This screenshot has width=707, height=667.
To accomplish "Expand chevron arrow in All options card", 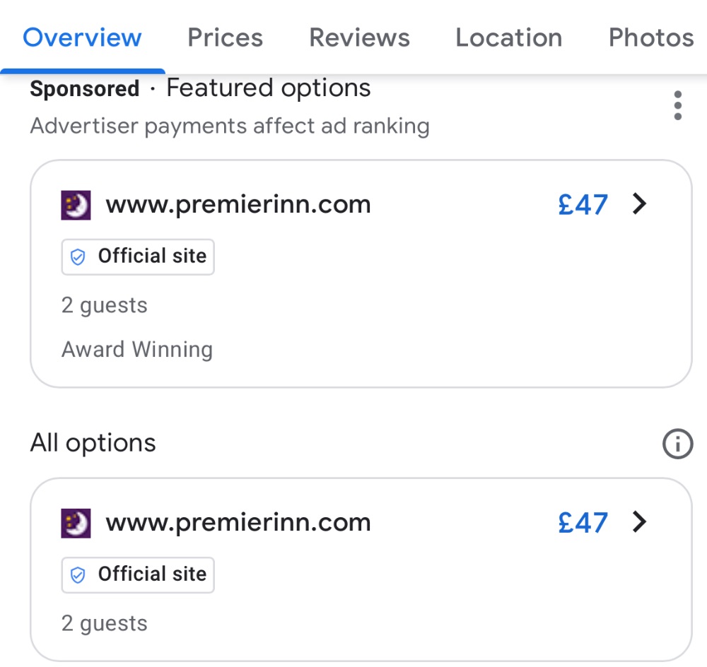I will [639, 522].
